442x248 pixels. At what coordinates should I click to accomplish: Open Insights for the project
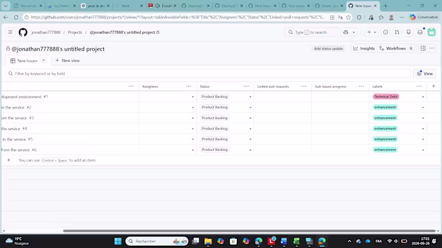(364, 48)
